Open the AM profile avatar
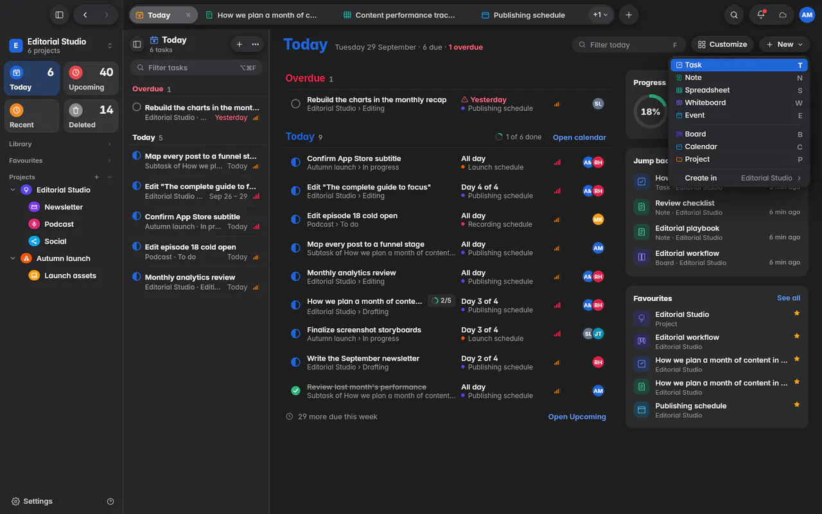The width and height of the screenshot is (822, 514). coord(807,15)
